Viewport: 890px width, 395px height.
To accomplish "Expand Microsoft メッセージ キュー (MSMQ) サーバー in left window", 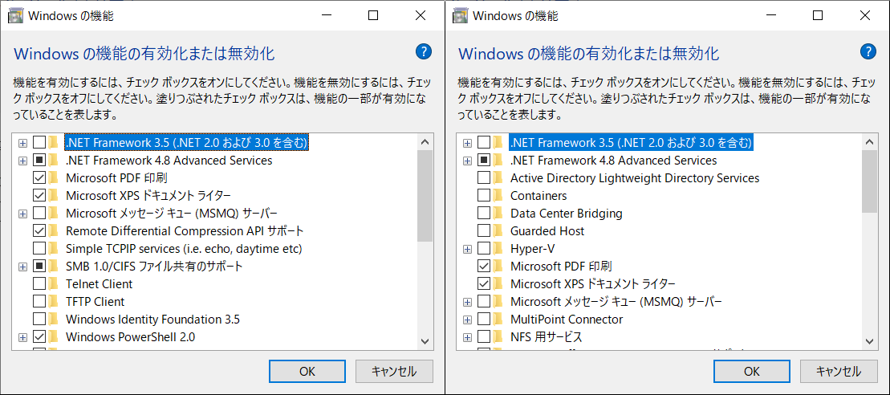I will point(22,214).
